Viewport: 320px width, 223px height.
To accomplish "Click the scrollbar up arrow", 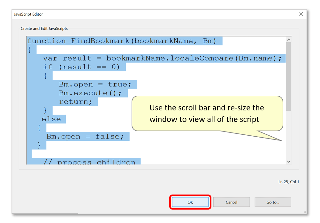I will (x=288, y=39).
